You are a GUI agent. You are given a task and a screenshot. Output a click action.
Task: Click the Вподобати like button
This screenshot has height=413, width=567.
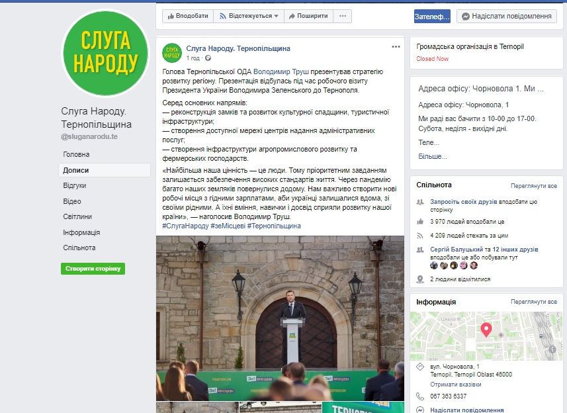coord(188,16)
